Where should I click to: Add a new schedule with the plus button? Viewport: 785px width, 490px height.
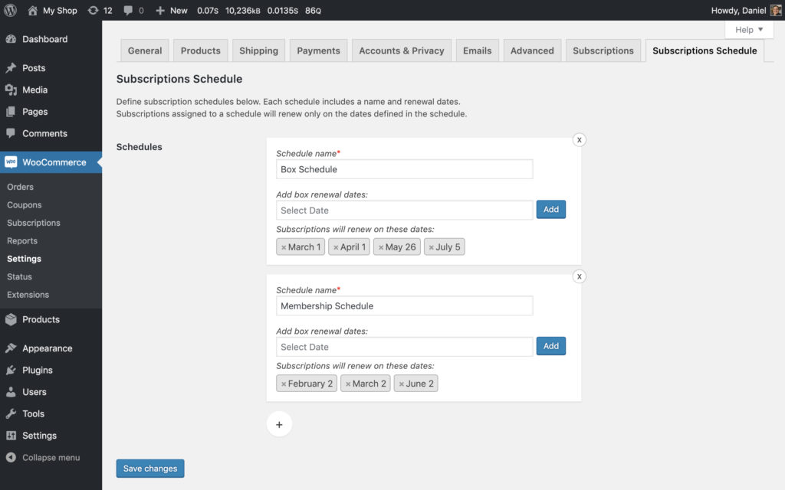279,424
